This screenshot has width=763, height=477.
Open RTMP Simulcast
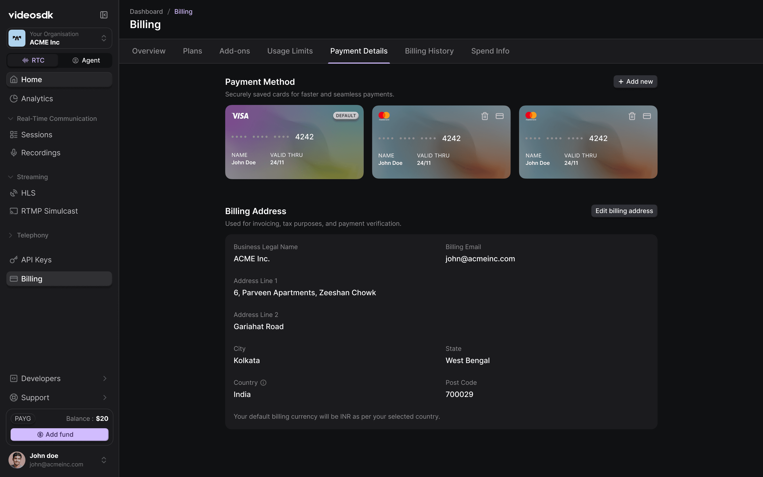click(49, 211)
